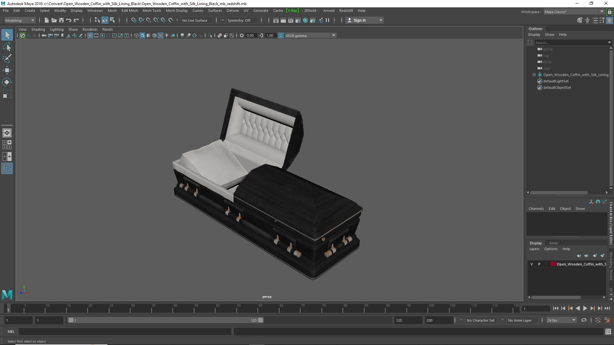The width and height of the screenshot is (614, 345).
Task: Pause viewport rendering icon
Action: [327, 20]
